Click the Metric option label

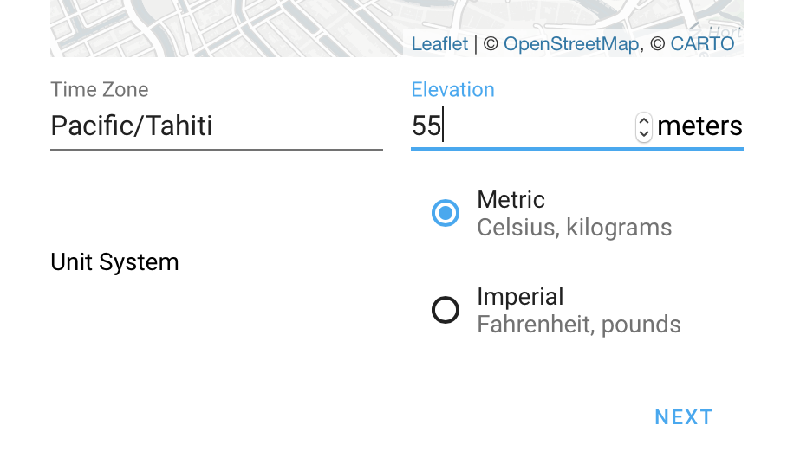click(511, 200)
